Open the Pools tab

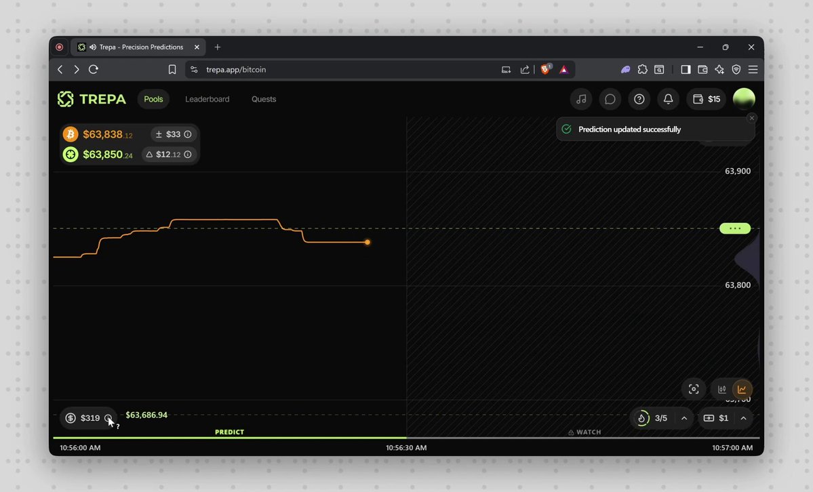[x=153, y=99]
